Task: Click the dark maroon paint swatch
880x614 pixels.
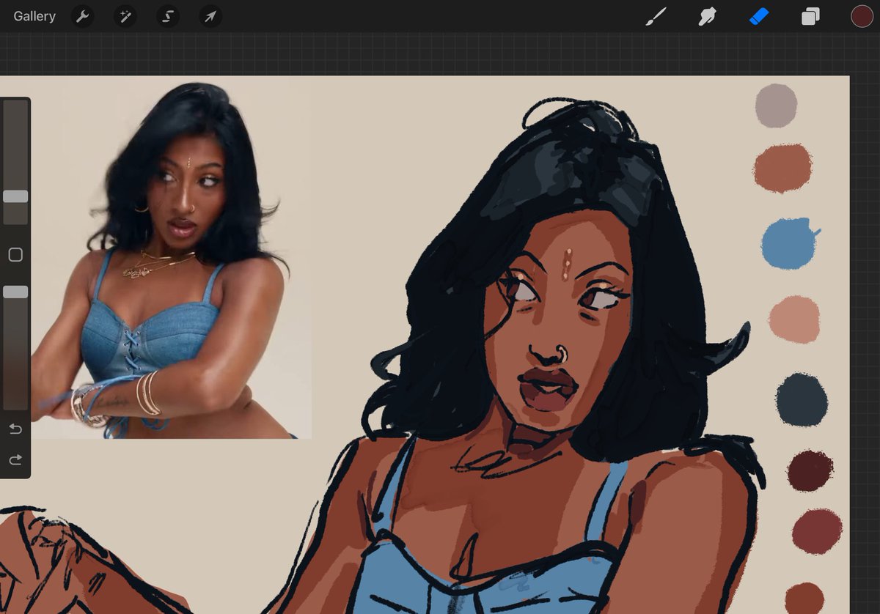Action: (x=810, y=470)
